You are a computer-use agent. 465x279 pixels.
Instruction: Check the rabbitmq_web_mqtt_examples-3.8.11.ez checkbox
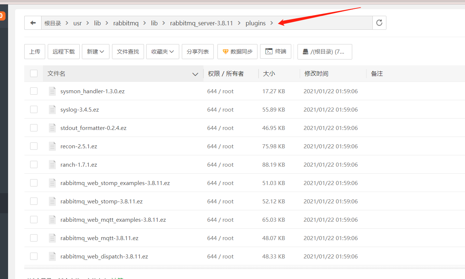(x=34, y=220)
